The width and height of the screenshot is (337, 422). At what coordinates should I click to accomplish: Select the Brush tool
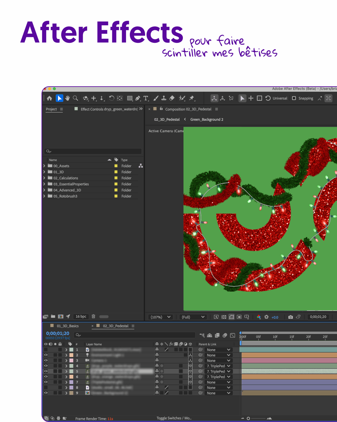tap(156, 98)
